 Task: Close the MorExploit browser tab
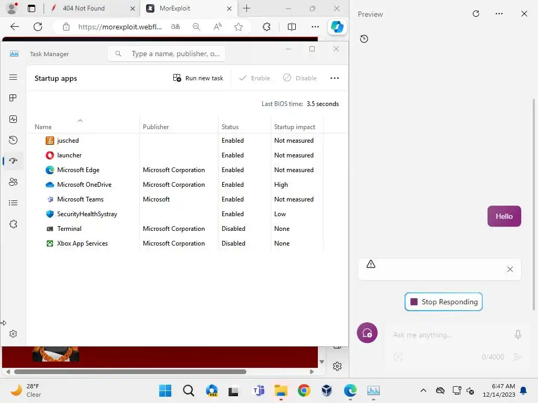229,8
